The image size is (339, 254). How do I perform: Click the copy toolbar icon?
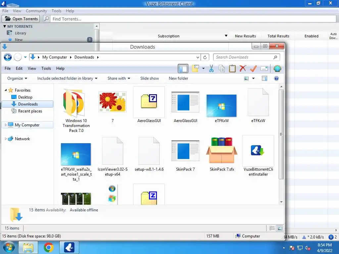221,69
